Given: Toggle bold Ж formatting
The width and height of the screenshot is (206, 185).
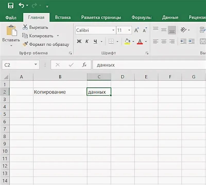Looking at the screenshot, I should [79, 41].
